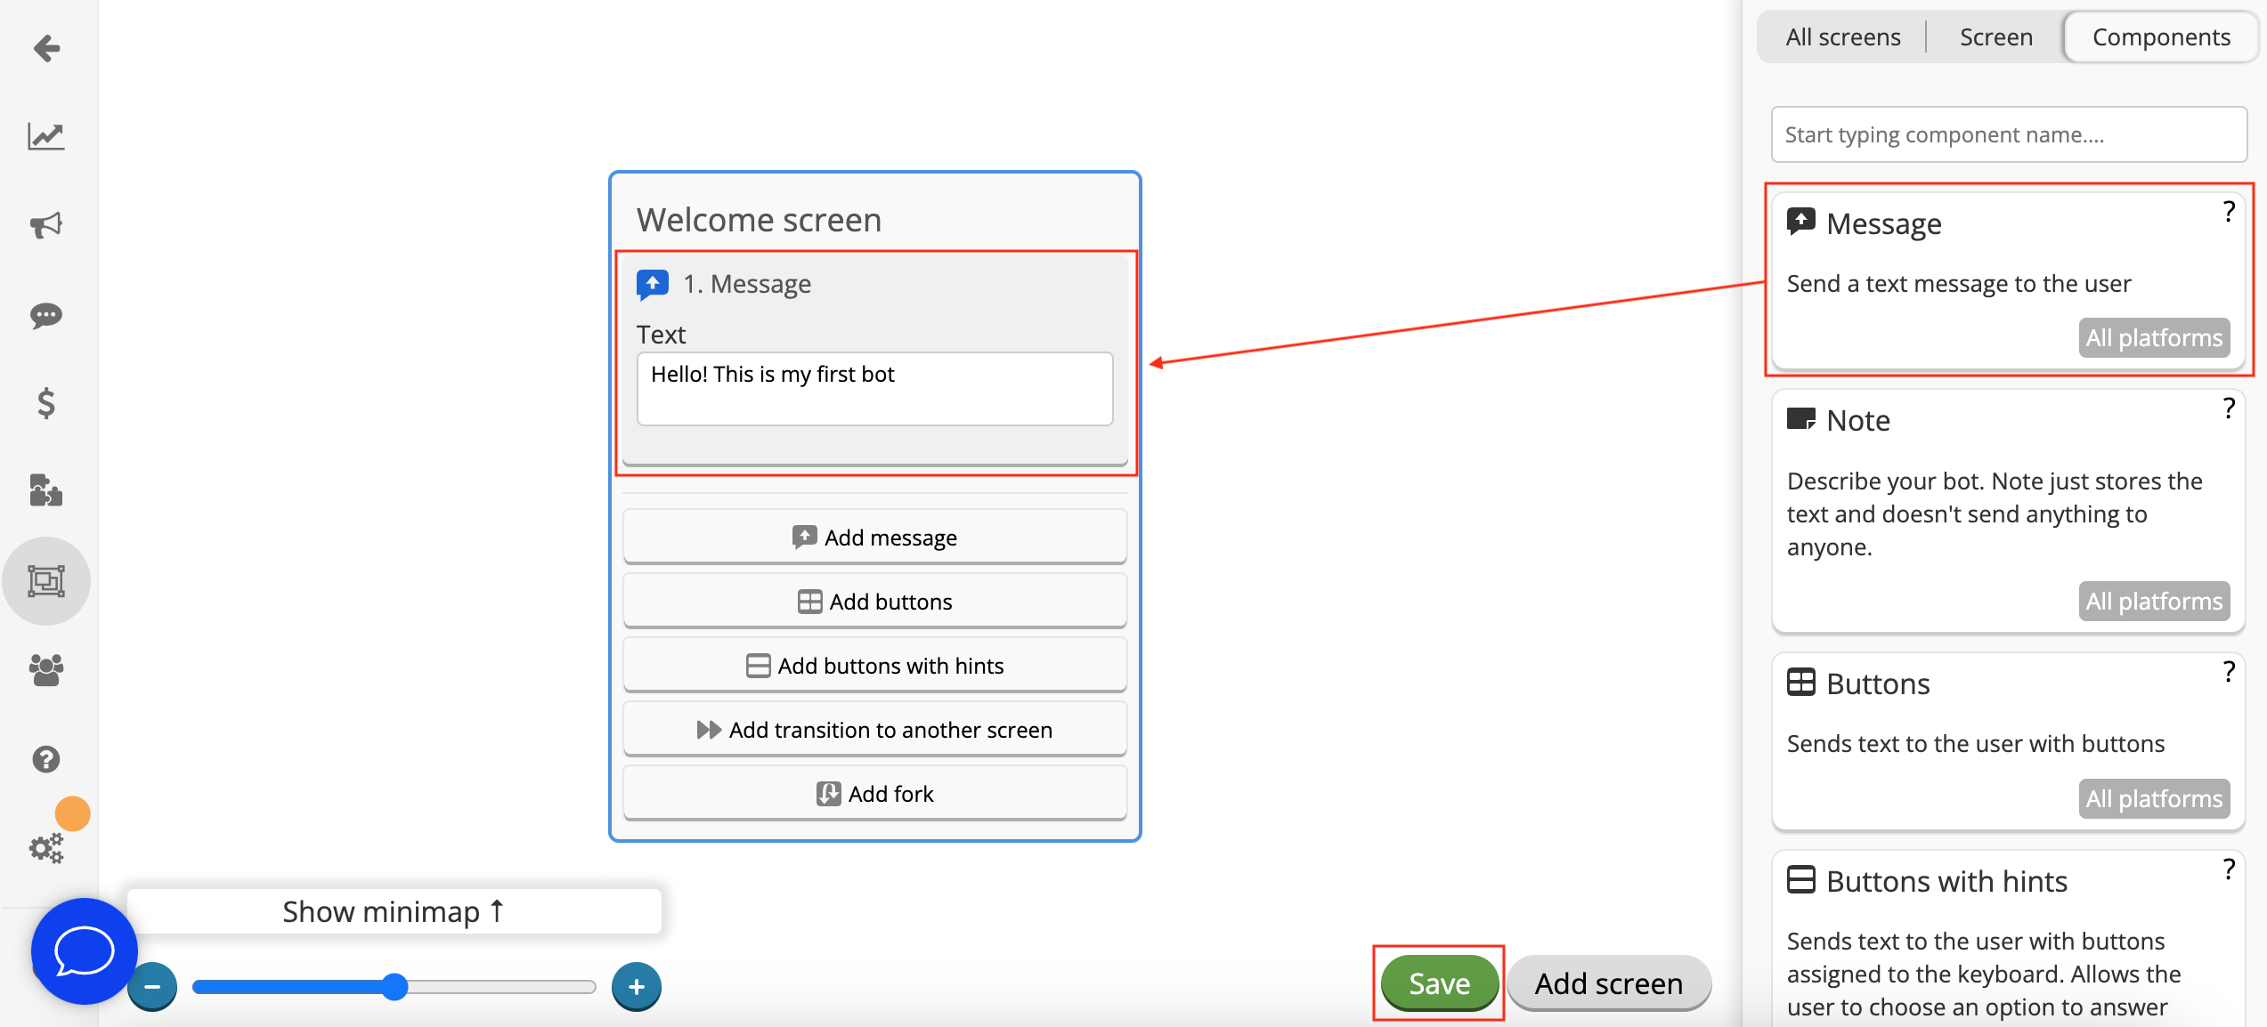This screenshot has width=2267, height=1027.
Task: Open the analytics chart icon in sidebar
Action: coord(46,136)
